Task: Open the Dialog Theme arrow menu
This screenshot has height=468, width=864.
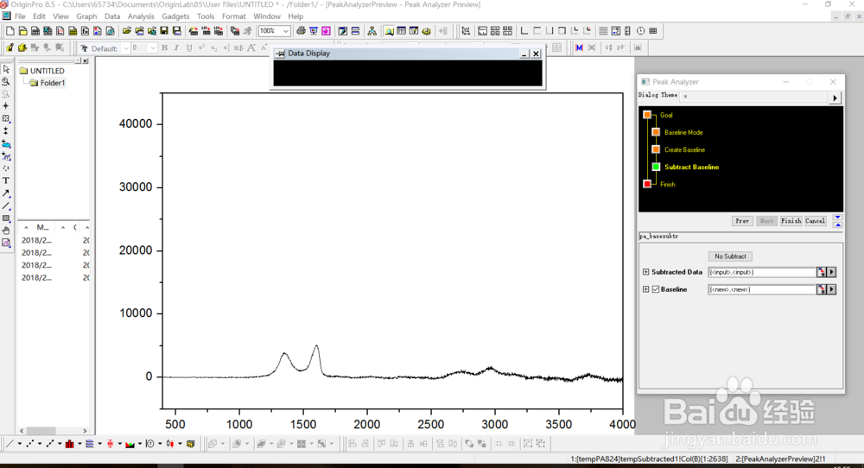Action: pyautogui.click(x=835, y=98)
